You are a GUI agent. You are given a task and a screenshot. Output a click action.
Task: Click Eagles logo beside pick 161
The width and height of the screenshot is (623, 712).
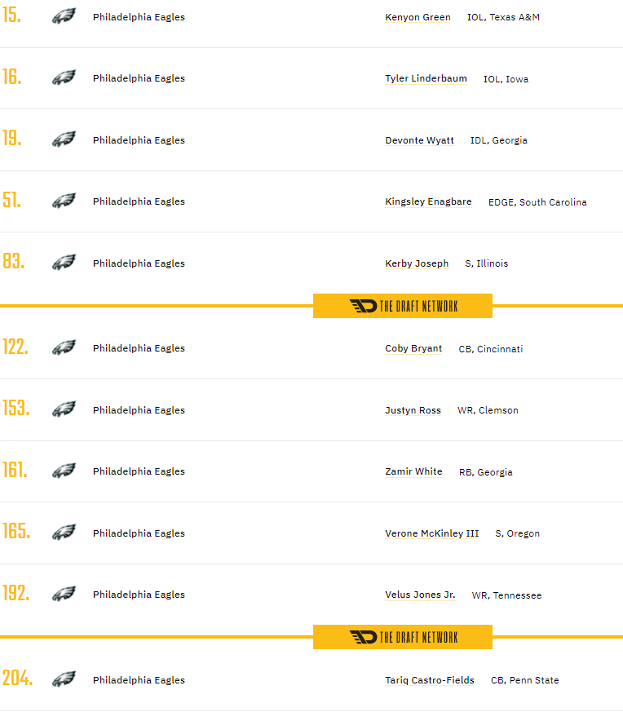tap(64, 471)
